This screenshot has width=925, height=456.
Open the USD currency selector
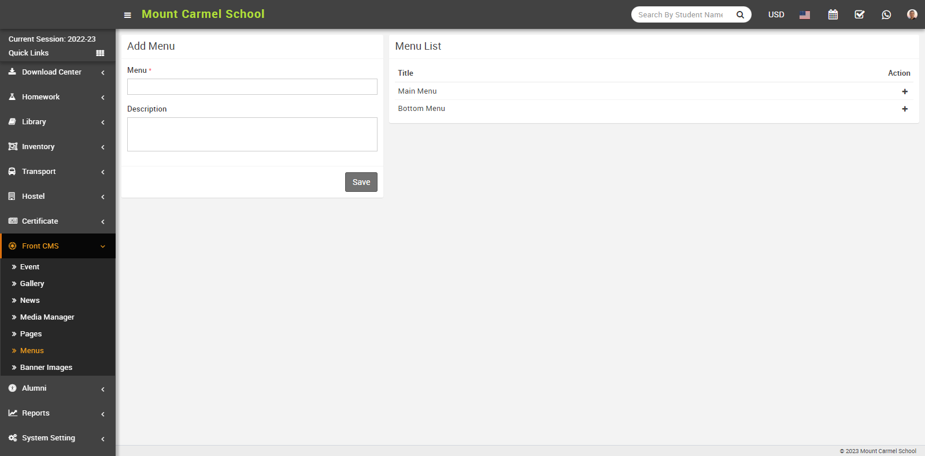776,14
